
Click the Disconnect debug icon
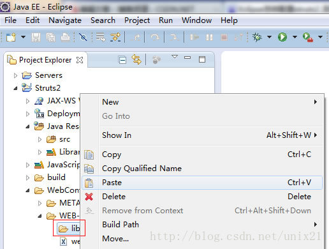(238, 38)
